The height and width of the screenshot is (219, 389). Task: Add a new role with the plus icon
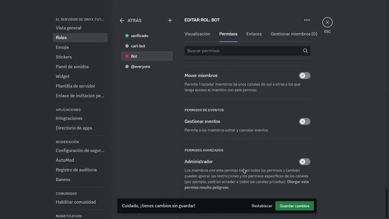point(170,20)
